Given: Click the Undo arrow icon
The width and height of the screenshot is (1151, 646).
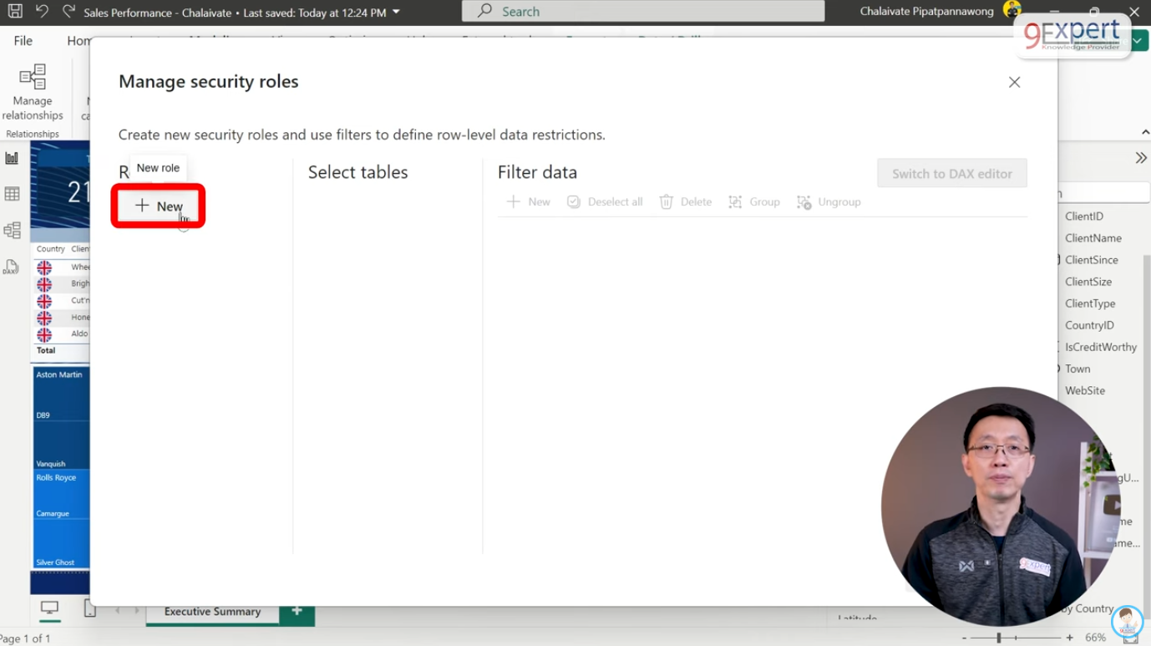Looking at the screenshot, I should click(42, 12).
